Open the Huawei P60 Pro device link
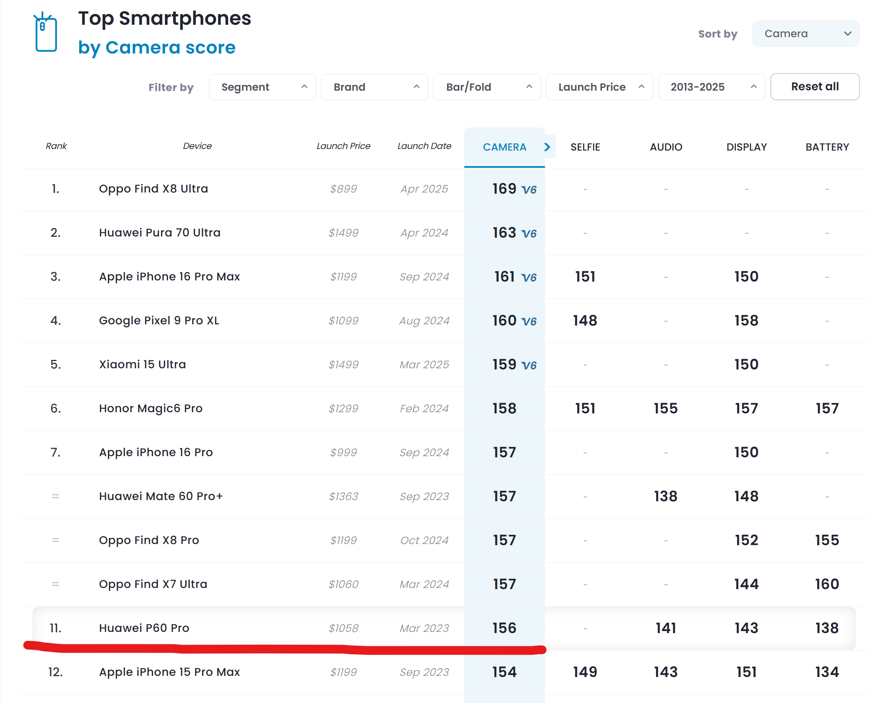The width and height of the screenshot is (887, 703). point(144,628)
